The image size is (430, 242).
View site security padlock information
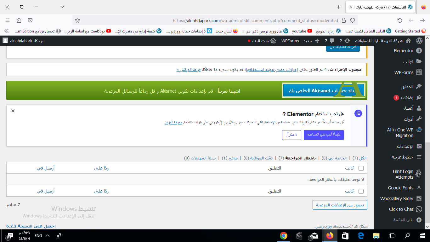(344, 20)
